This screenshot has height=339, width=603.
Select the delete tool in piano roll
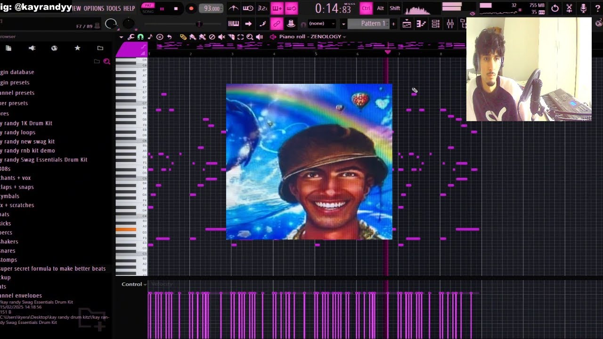click(x=212, y=37)
